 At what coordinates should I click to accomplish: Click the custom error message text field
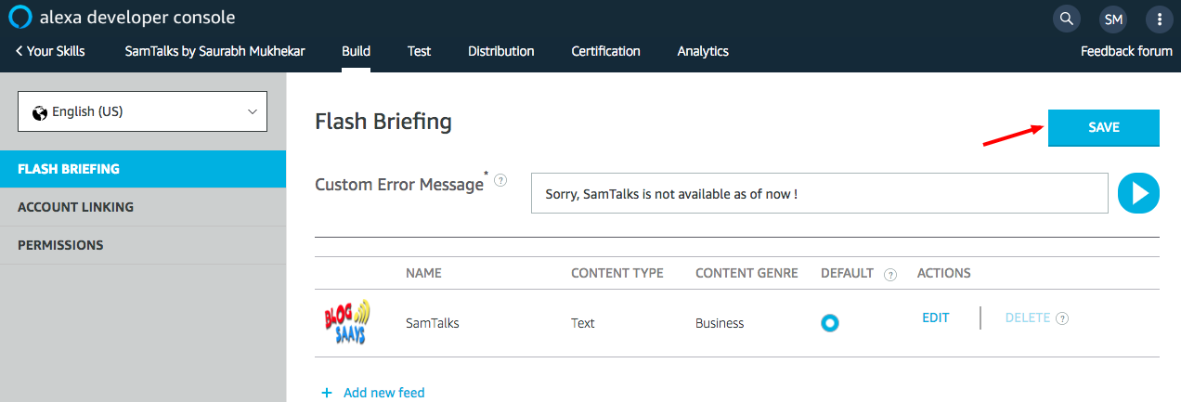820,193
